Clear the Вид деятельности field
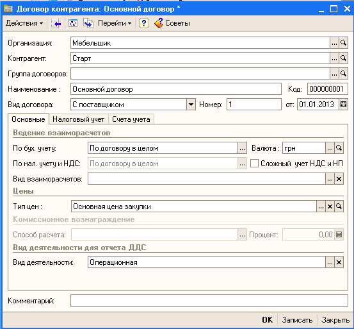354x329 pixels. pyautogui.click(x=339, y=262)
